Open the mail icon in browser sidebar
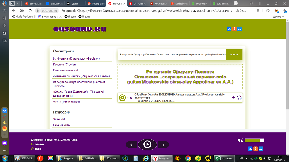Viewport: 289px width, 162px height. click(5, 129)
